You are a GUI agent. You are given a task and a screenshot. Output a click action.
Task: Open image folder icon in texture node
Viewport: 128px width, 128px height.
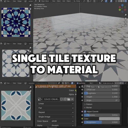pyautogui.click(x=69, y=99)
